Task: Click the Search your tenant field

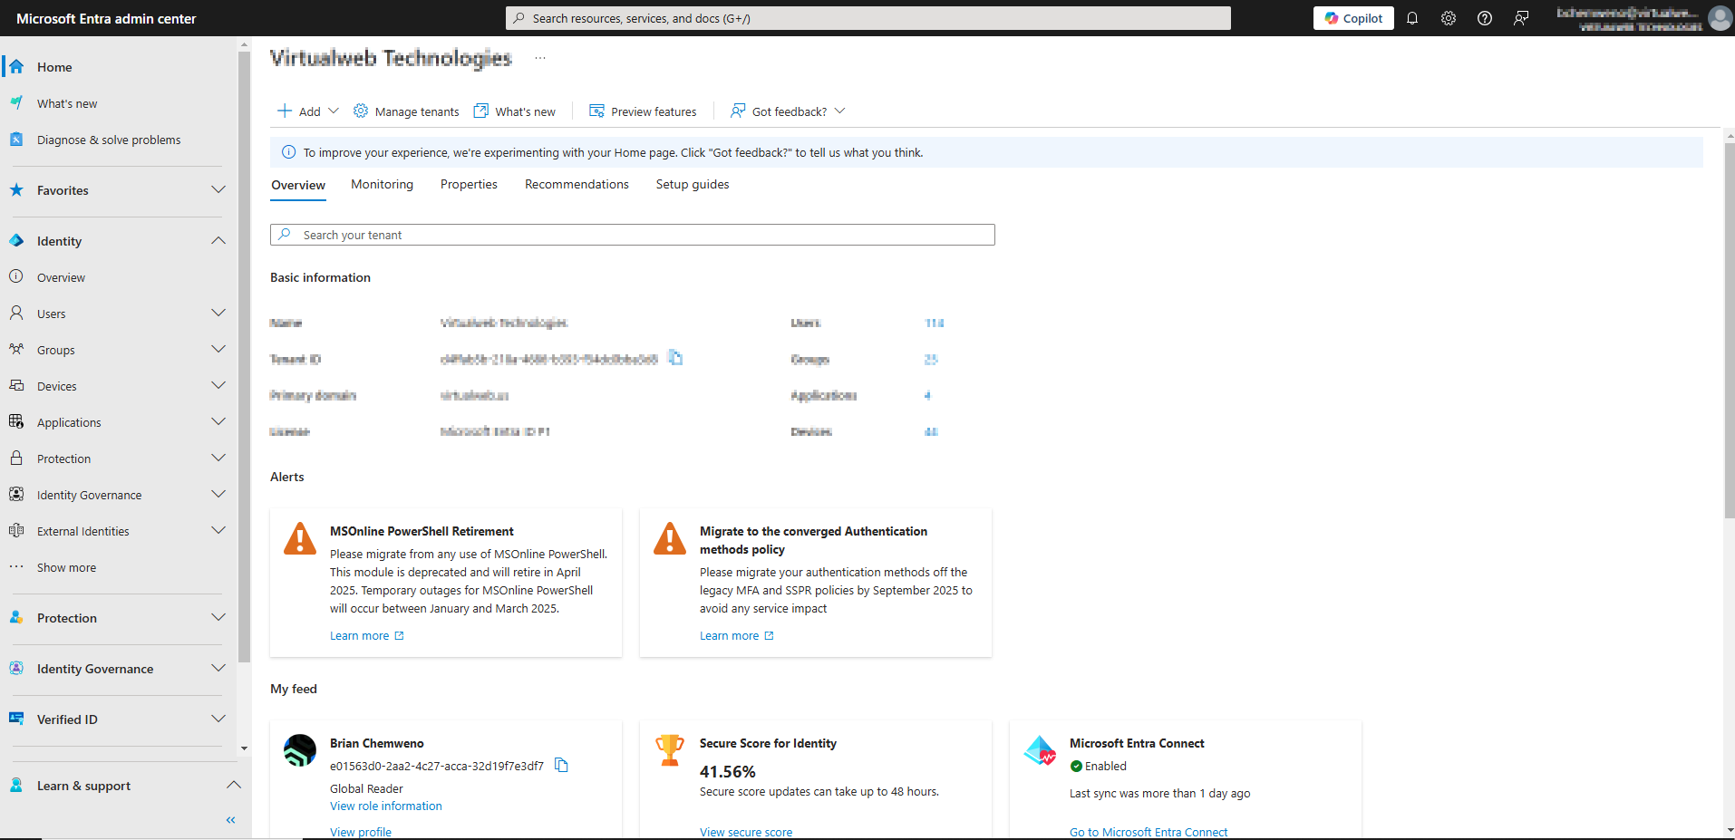Action: 632,234
